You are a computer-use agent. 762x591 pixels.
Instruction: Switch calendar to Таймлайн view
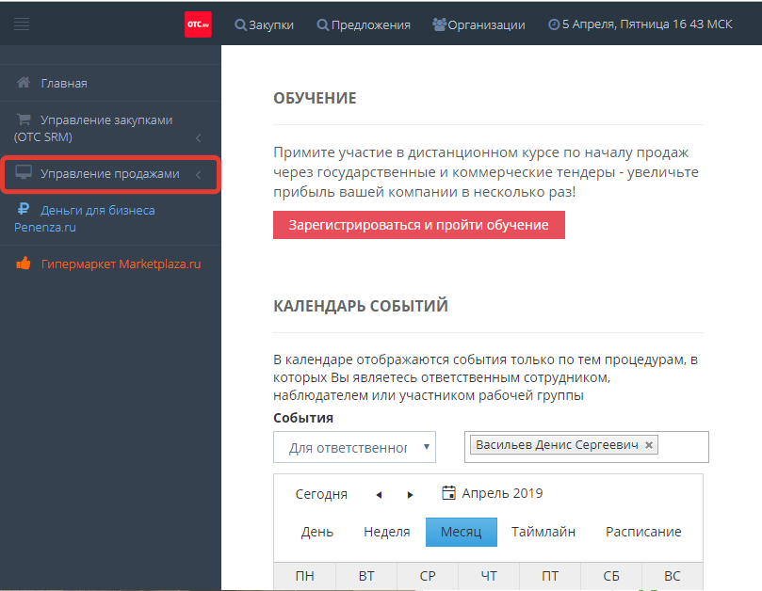[543, 532]
